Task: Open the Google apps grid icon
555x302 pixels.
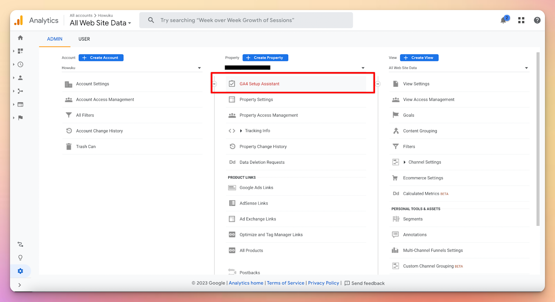Action: point(521,20)
